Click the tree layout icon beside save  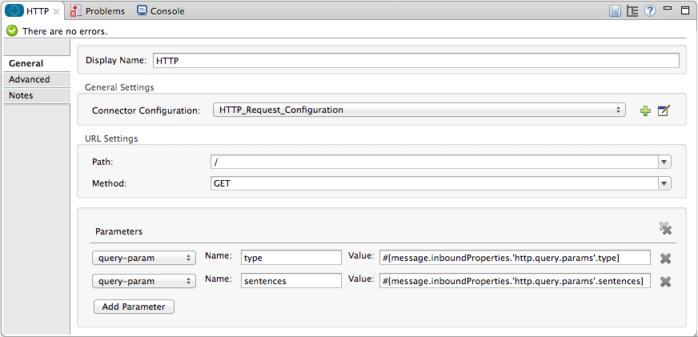point(632,11)
